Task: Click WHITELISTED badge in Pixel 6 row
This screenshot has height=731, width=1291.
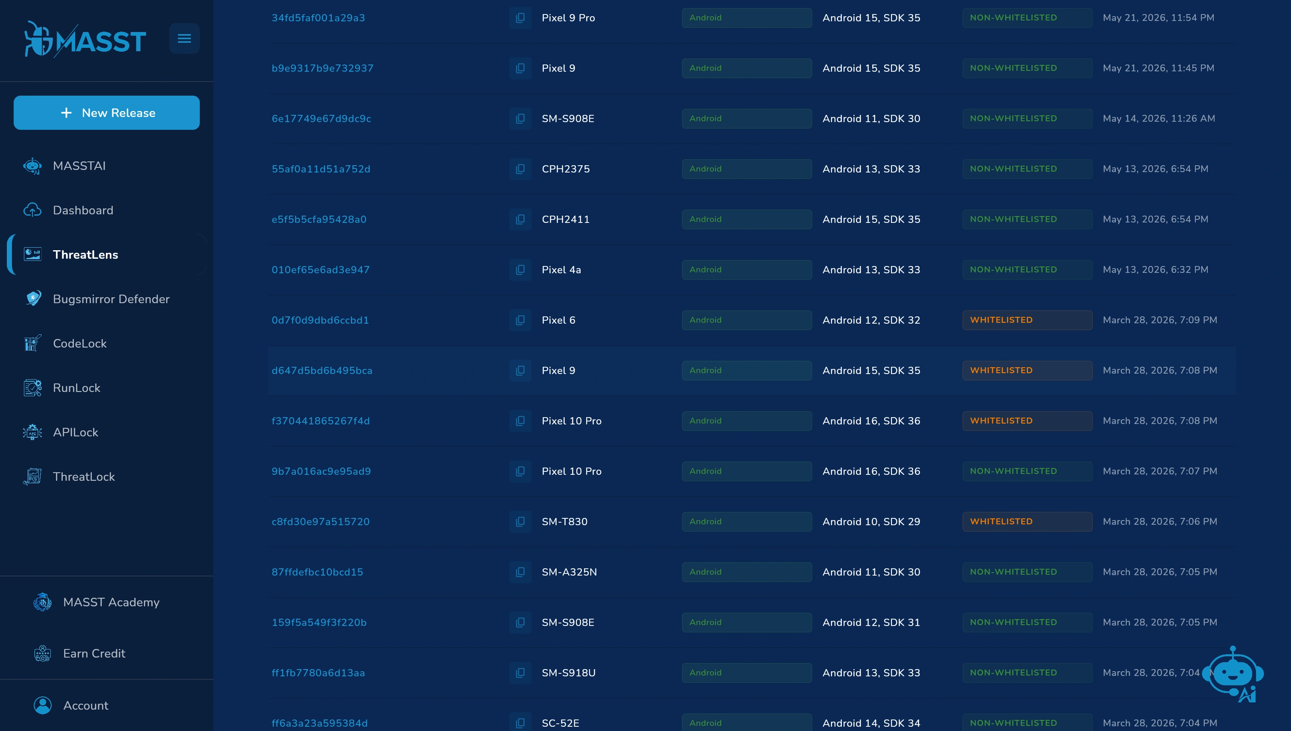Action: tap(1027, 320)
